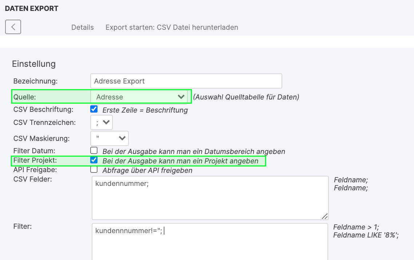414x260 pixels.
Task: Go back using the left arrow button
Action: 13,27
